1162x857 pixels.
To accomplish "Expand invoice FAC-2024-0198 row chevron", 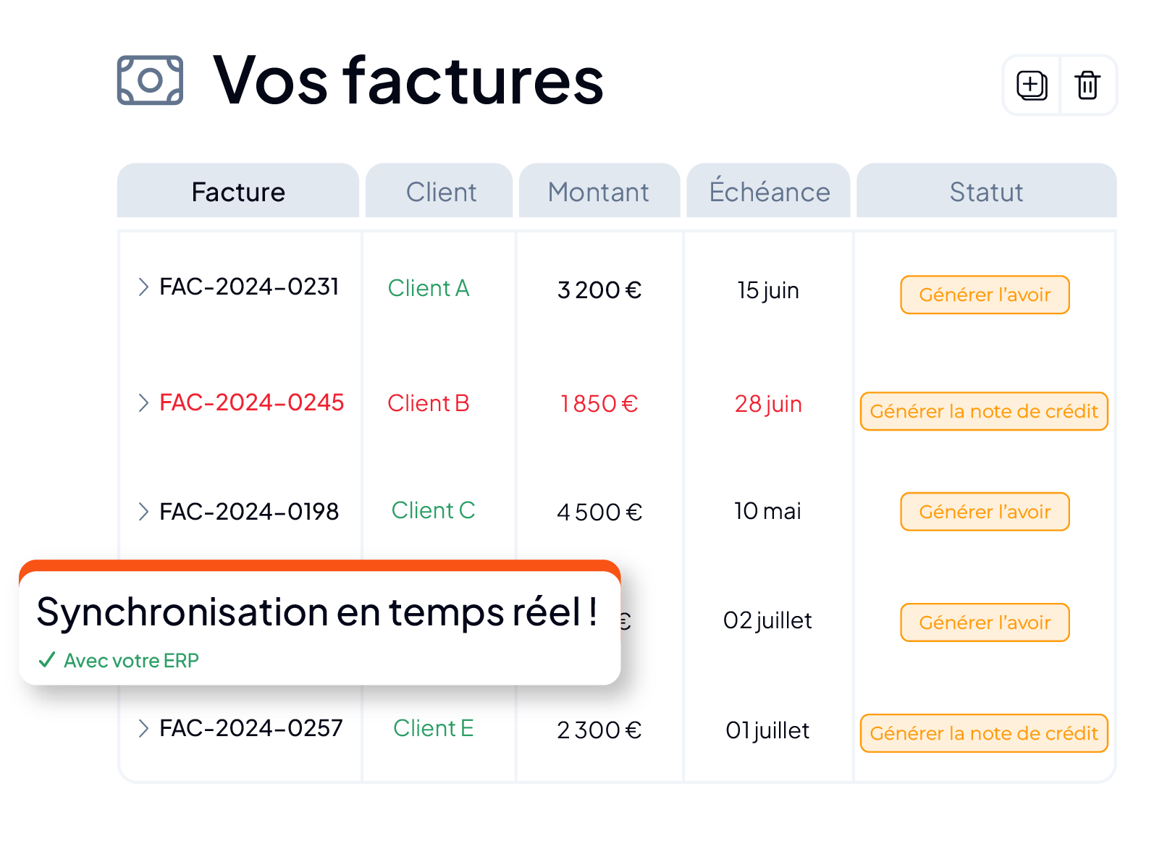I will point(143,512).
